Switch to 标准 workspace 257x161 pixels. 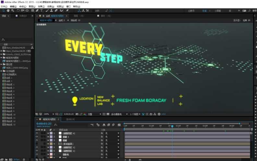click(204, 11)
